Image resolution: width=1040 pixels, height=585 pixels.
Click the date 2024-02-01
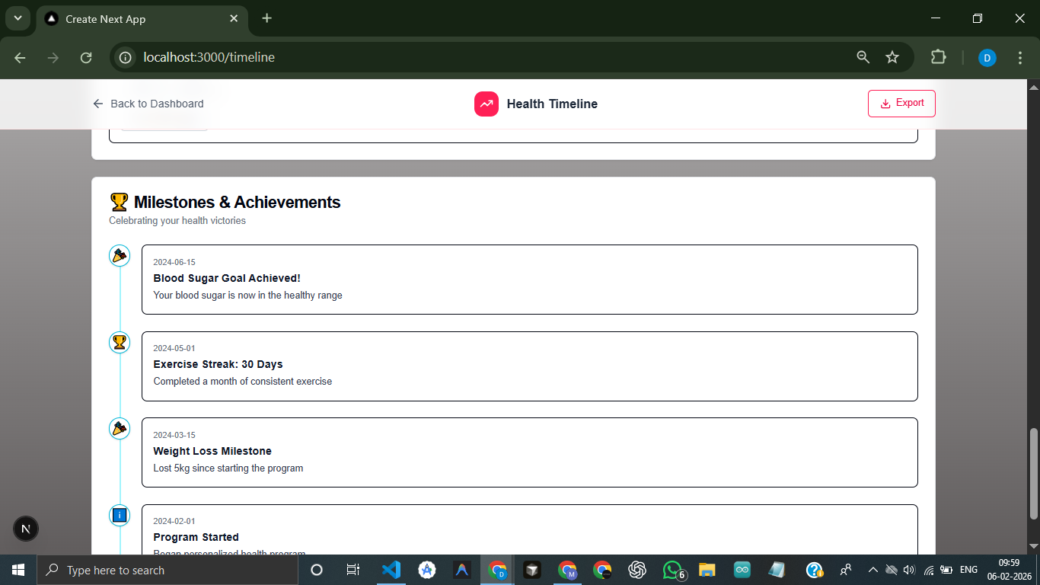click(x=174, y=521)
